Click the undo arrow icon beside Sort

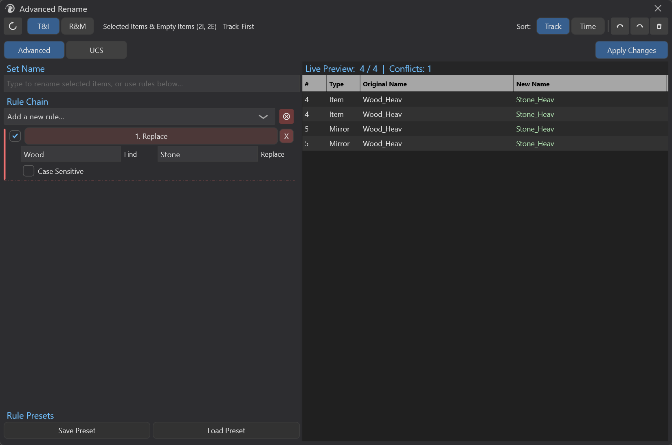pos(620,26)
